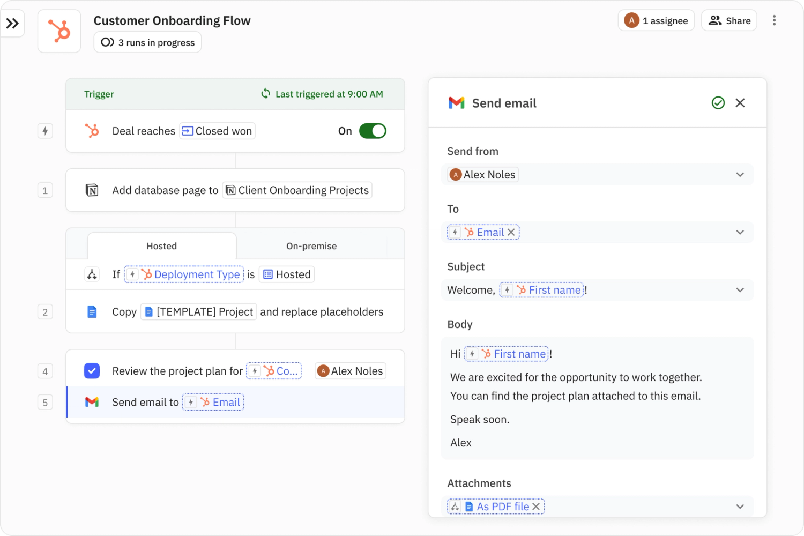Click the refresh icon by Last triggered

265,94
